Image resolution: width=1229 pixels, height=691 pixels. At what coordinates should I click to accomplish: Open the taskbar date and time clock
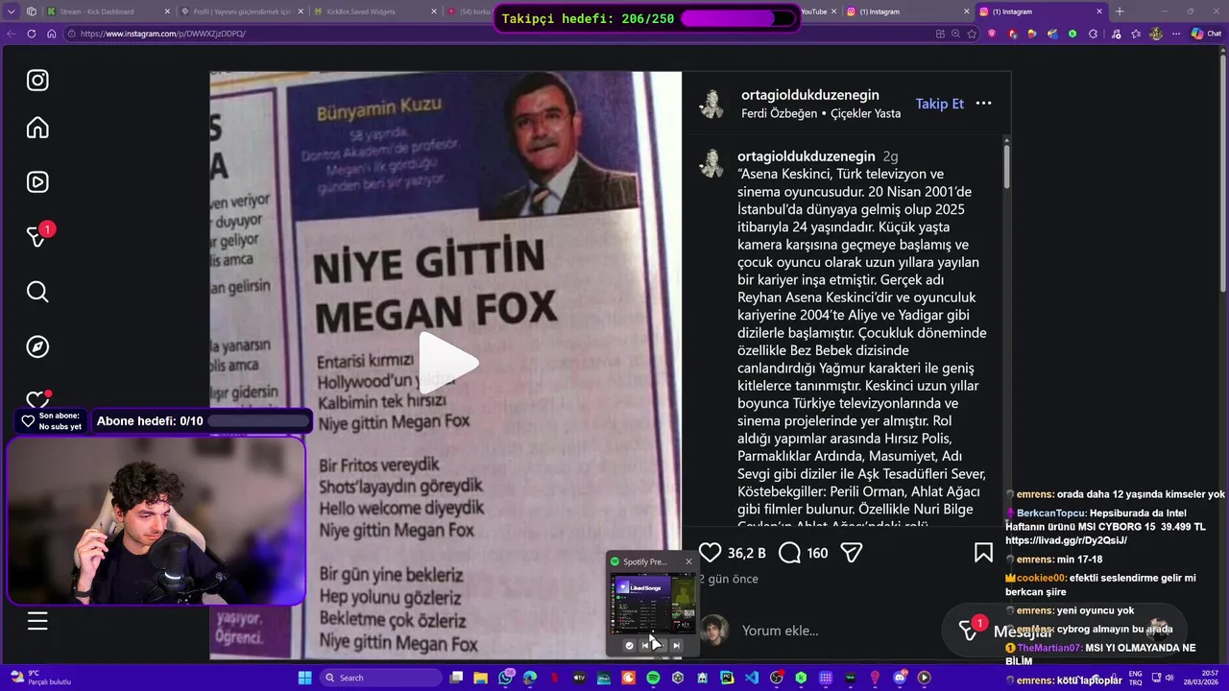pyautogui.click(x=1203, y=678)
